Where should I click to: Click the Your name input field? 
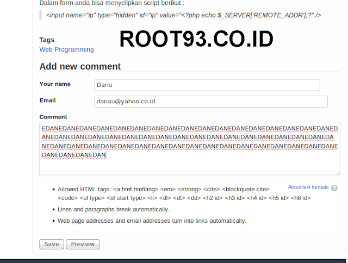207,85
